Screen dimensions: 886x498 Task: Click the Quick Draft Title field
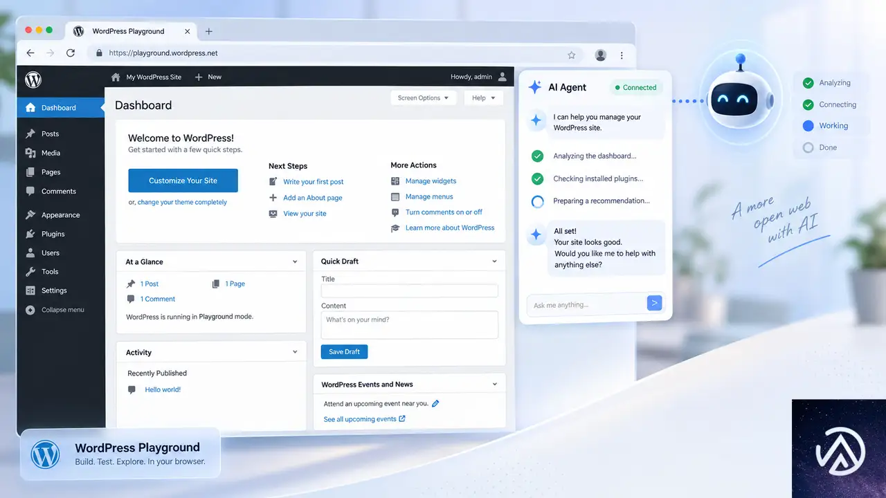tap(409, 291)
